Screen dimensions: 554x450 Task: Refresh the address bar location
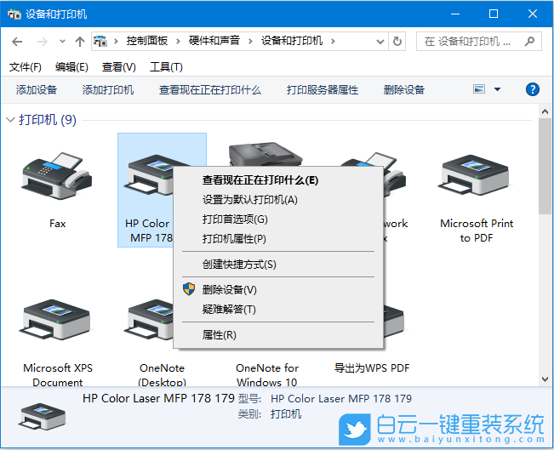point(397,42)
